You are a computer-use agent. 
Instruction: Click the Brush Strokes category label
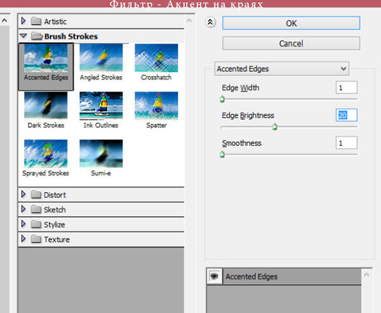point(71,36)
